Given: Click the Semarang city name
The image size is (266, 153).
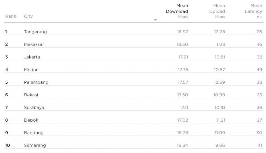Looking at the screenshot, I should click(35, 145).
